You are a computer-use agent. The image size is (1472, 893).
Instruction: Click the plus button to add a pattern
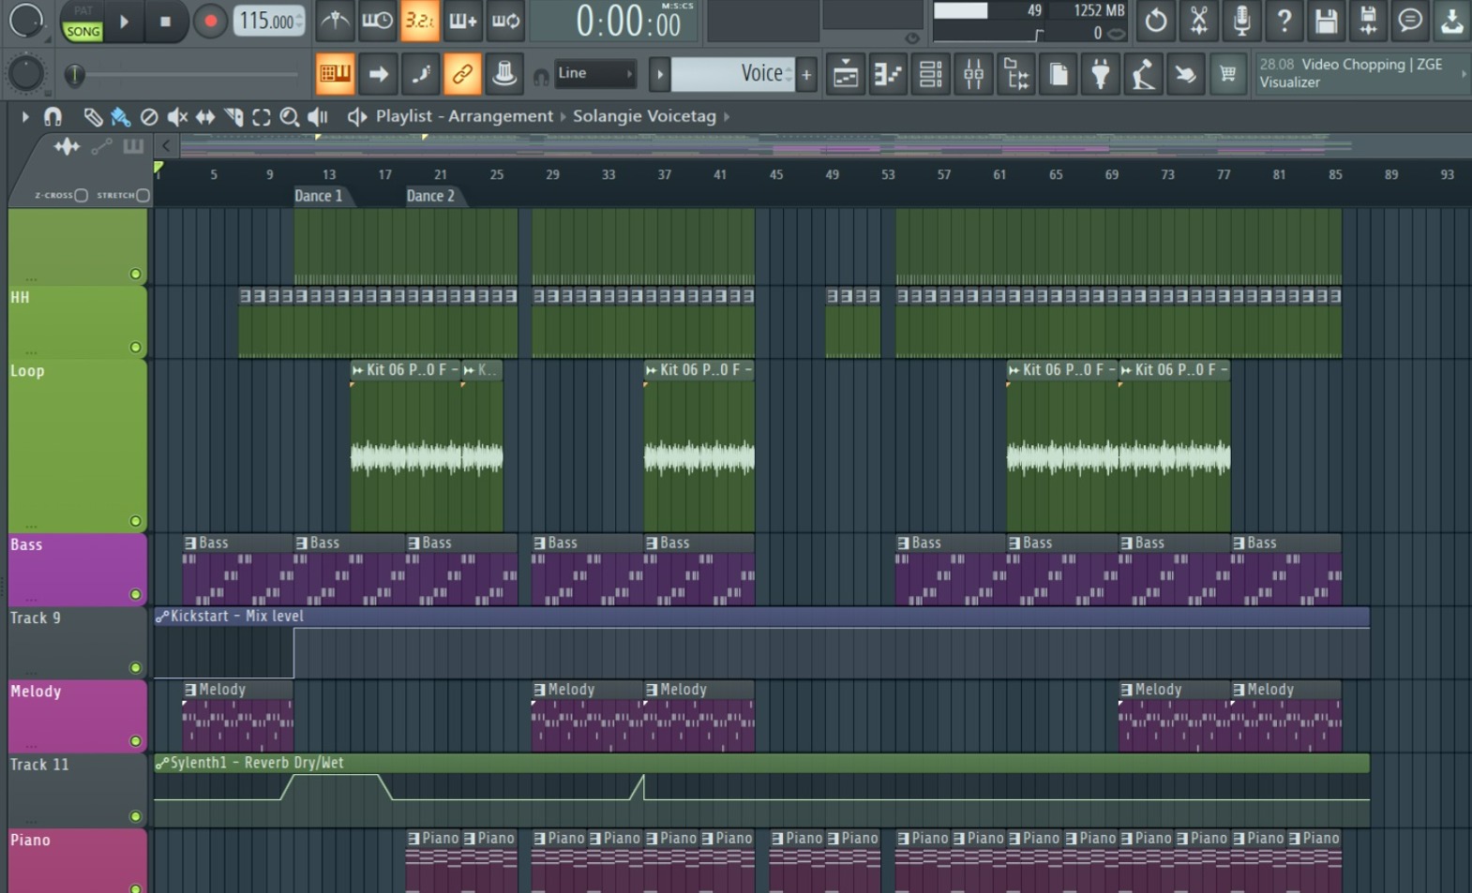click(806, 74)
